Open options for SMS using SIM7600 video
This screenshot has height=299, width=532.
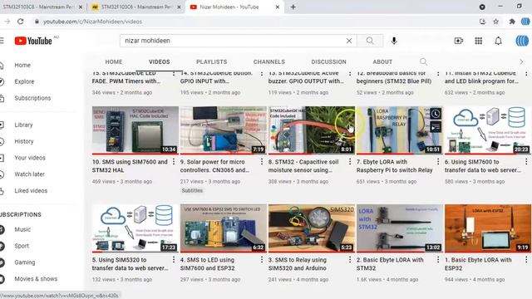tap(174, 162)
